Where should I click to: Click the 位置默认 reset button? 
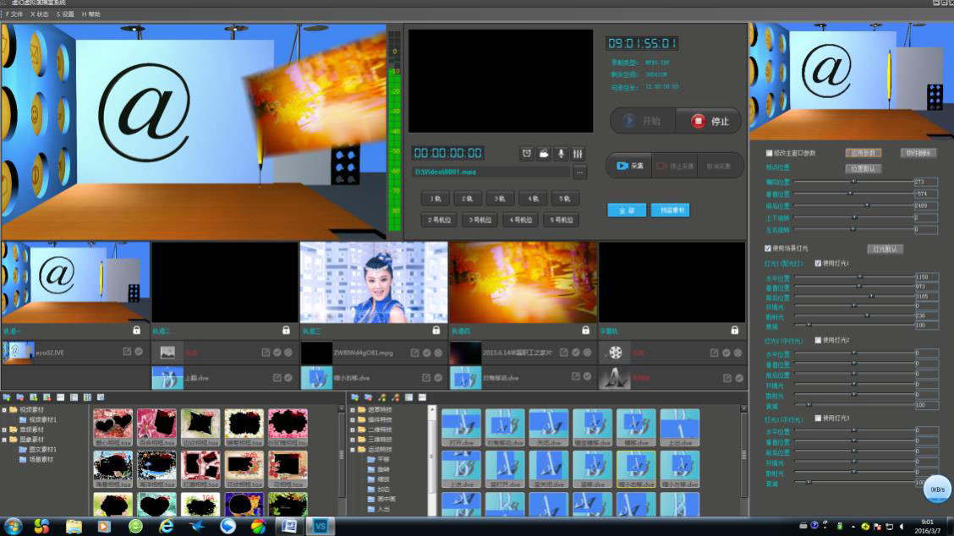[863, 168]
